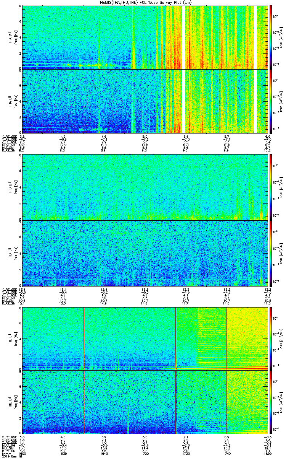Image resolution: width=286 pixels, height=459 pixels.
Task: Click the color bar beside THA B-parallel panel
Action: [271, 101]
